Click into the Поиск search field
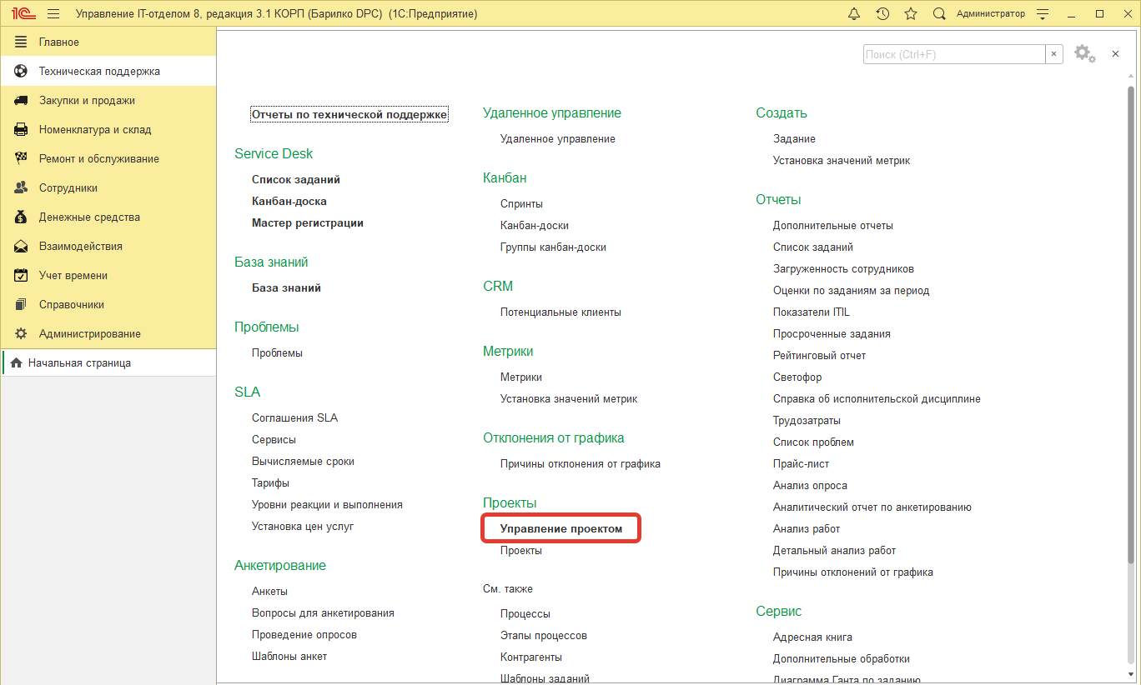Screen dimensions: 1141x685 pyautogui.click(x=953, y=54)
